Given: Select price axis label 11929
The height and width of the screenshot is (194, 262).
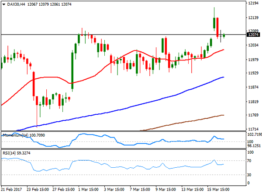Looking at the screenshot, I should (x=253, y=73).
